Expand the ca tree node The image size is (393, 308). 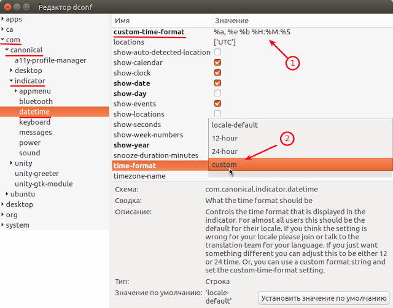pyautogui.click(x=2, y=29)
